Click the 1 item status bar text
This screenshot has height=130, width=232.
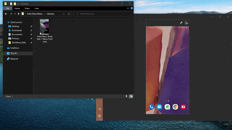(x=8, y=96)
